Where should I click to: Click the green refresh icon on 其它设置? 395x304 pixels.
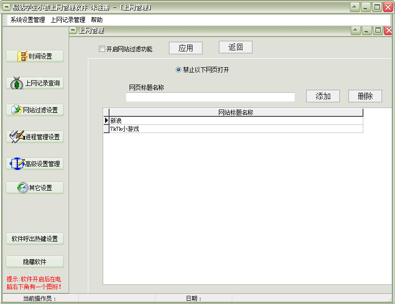[23, 188]
